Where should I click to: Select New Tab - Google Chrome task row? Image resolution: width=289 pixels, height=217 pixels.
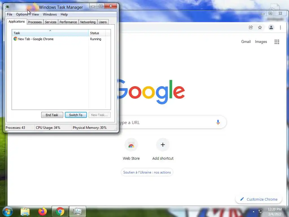pos(61,39)
